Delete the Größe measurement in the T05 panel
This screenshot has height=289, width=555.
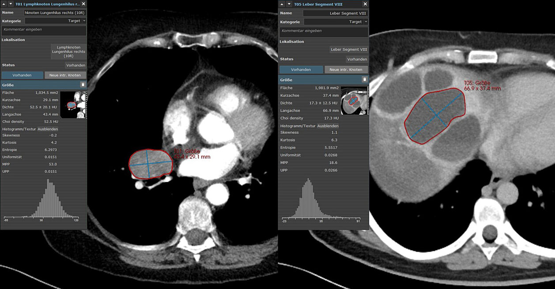364,79
